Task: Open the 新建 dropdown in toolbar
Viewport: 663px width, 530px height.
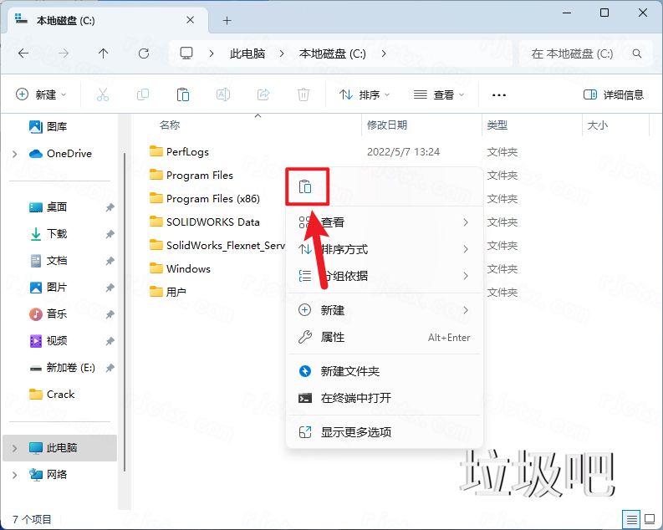Action: tap(41, 94)
